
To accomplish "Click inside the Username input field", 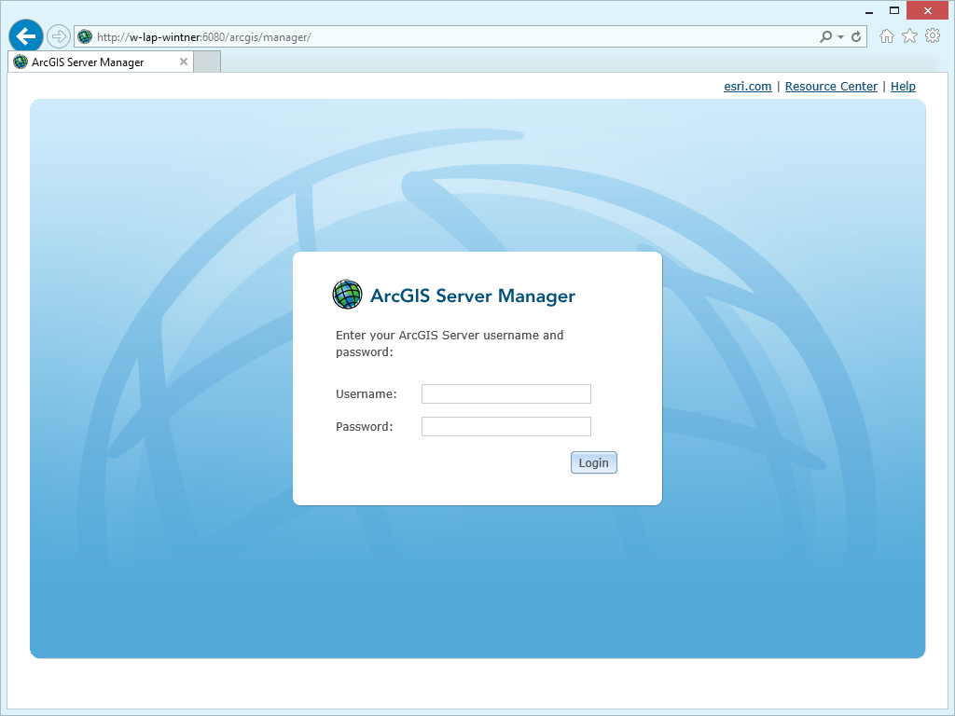I will click(505, 393).
